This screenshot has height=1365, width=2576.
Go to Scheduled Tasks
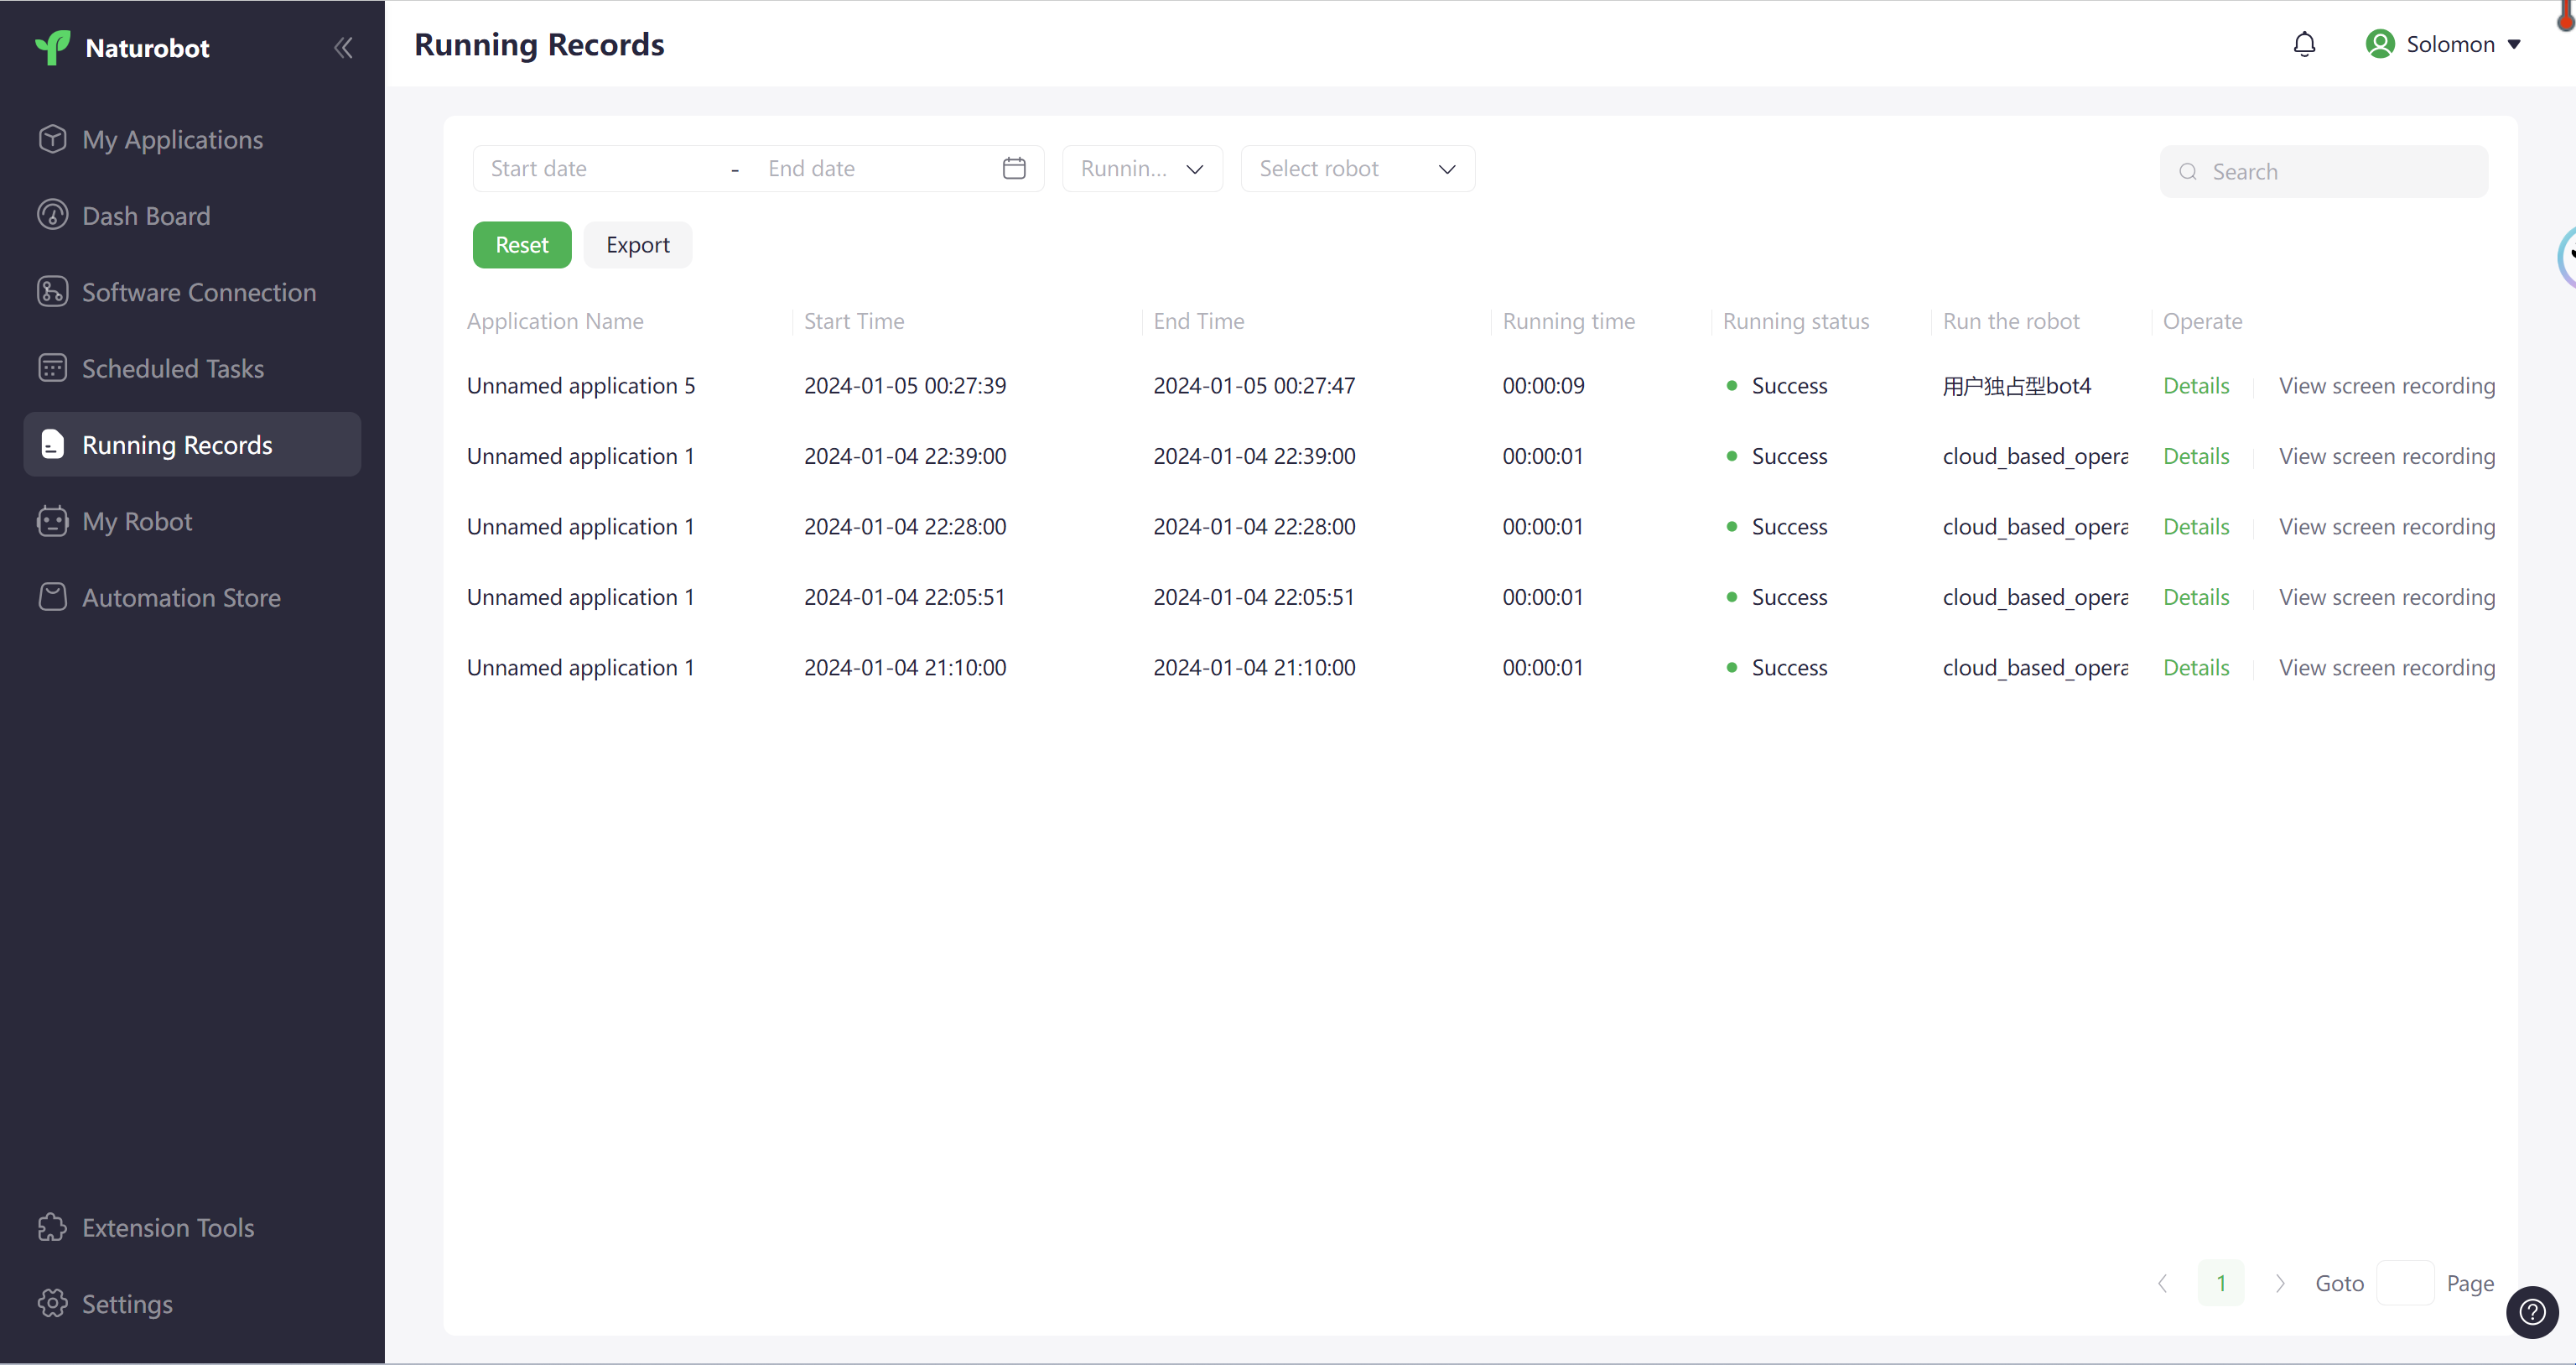(192, 367)
